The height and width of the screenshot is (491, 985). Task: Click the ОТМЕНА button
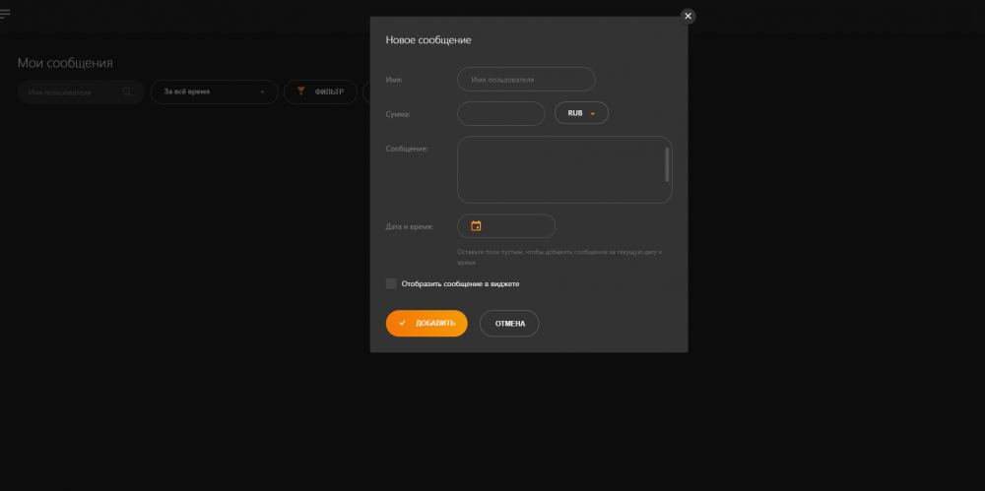tap(509, 324)
